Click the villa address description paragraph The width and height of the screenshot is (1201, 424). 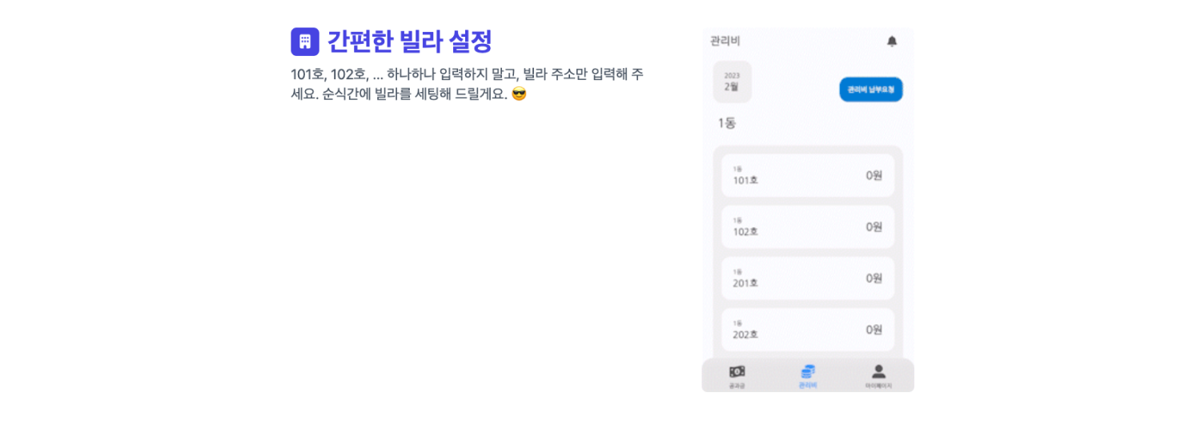coord(468,84)
